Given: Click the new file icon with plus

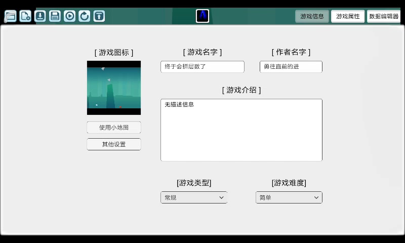Looking at the screenshot, I should click(25, 16).
